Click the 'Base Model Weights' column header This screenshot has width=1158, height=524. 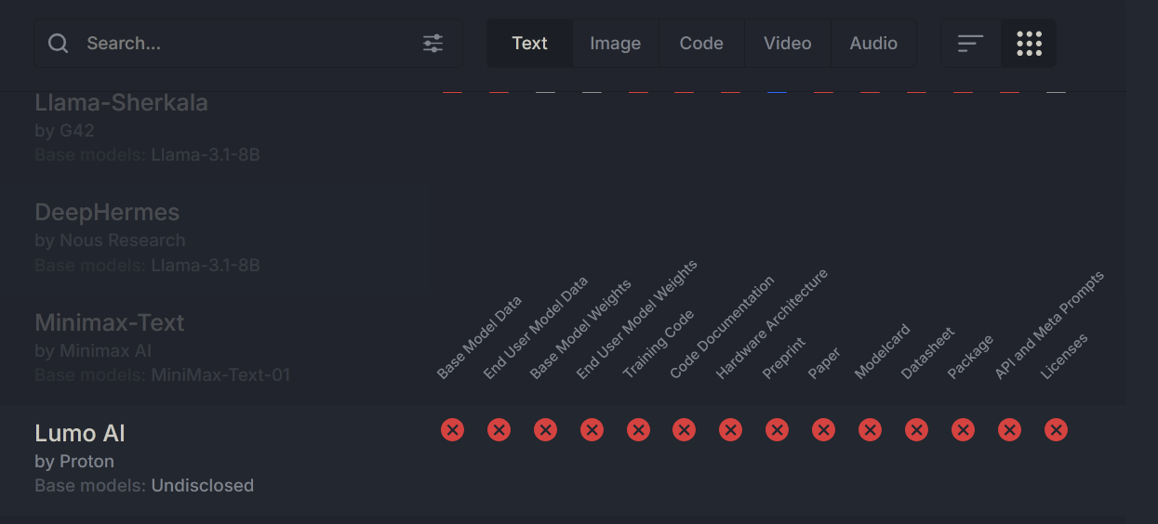point(581,329)
